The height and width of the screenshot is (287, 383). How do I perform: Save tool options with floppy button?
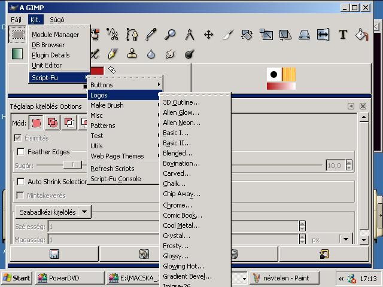coord(54,254)
